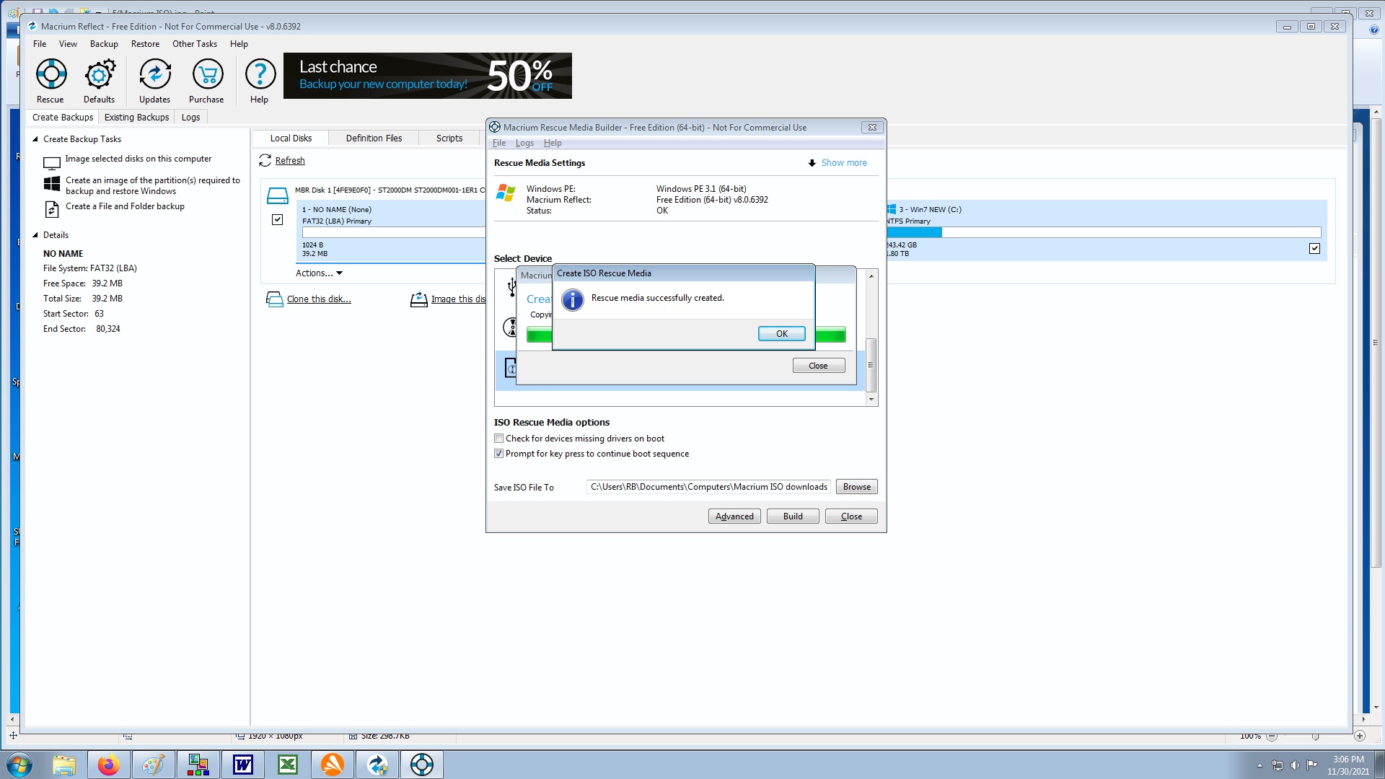Image resolution: width=1385 pixels, height=779 pixels.
Task: Open the File menu in Macrium Reflect
Action: pos(40,44)
